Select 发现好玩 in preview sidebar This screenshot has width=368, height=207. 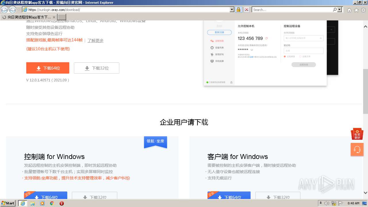217,54
